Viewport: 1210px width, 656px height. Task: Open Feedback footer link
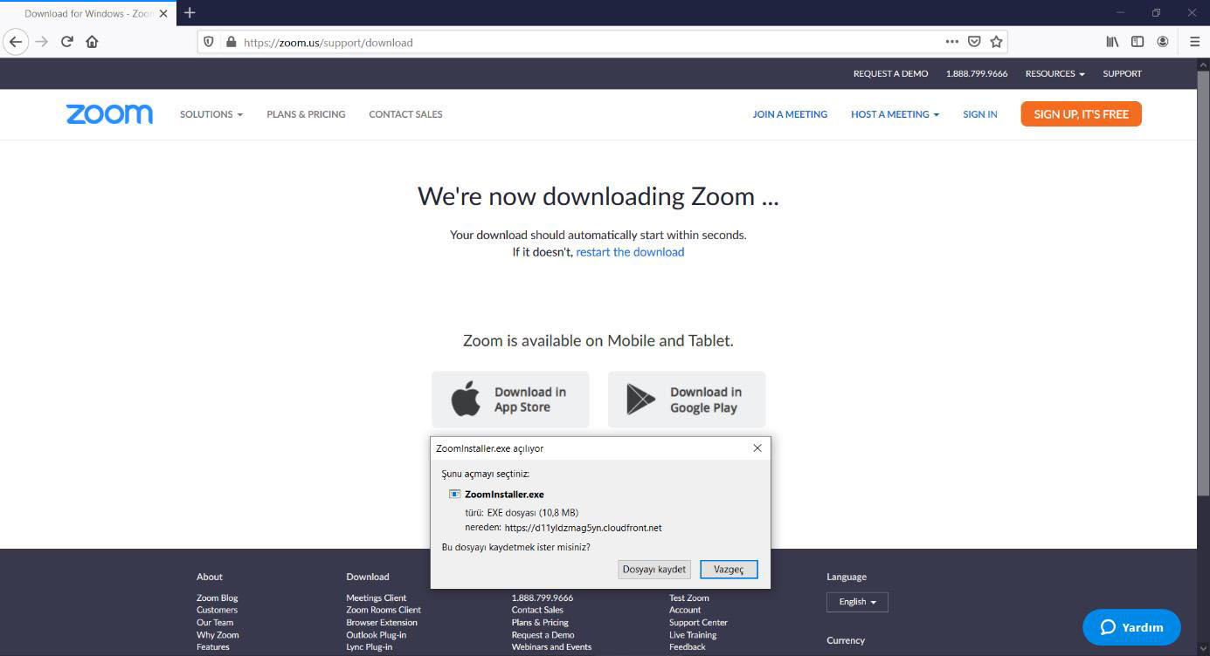click(688, 646)
